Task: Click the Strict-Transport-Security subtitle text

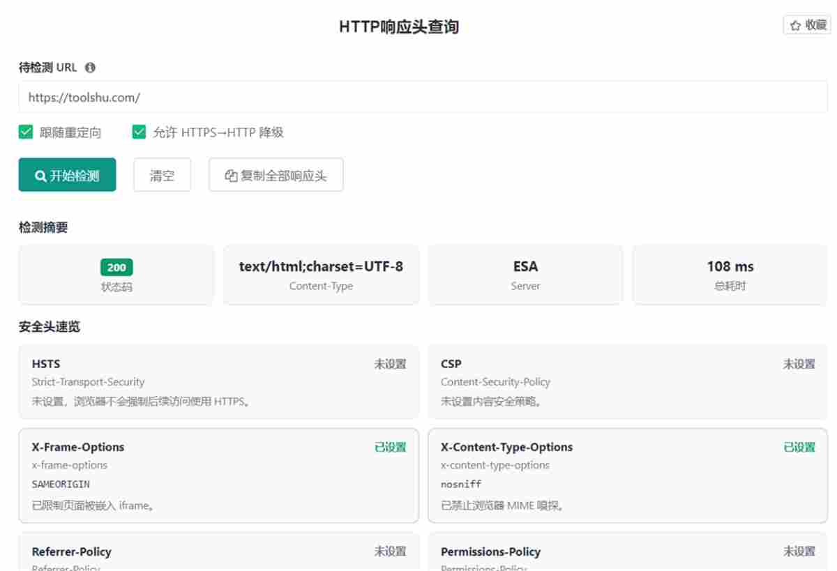Action: tap(88, 382)
